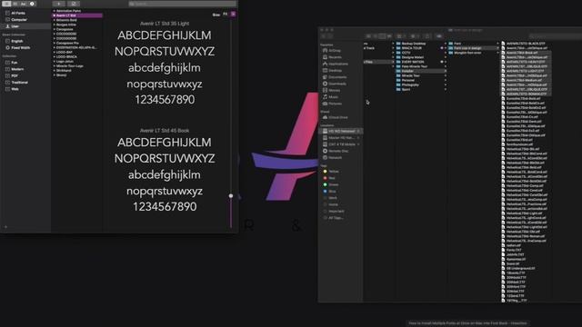This screenshot has height=327, width=582.
Task: Open Movies in Finder sidebar
Action: click(x=331, y=91)
